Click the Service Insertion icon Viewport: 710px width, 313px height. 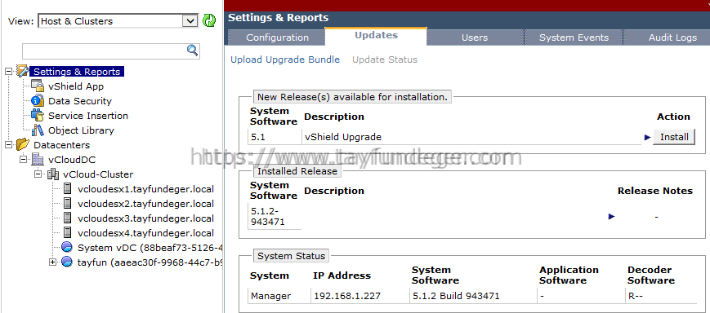(37, 115)
